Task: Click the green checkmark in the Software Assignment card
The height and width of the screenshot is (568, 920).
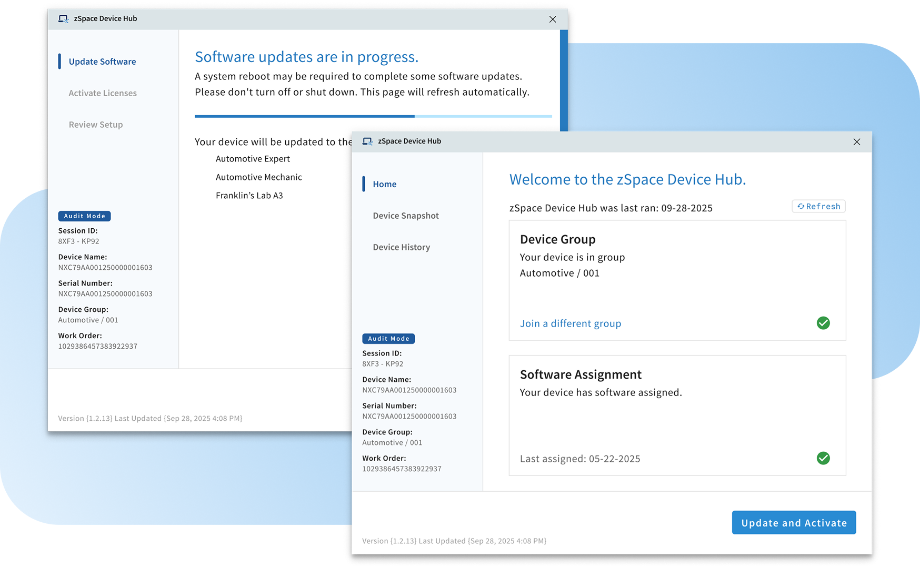Action: point(823,458)
